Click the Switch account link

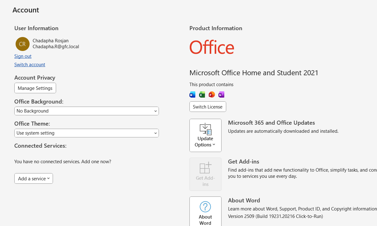coord(30,65)
